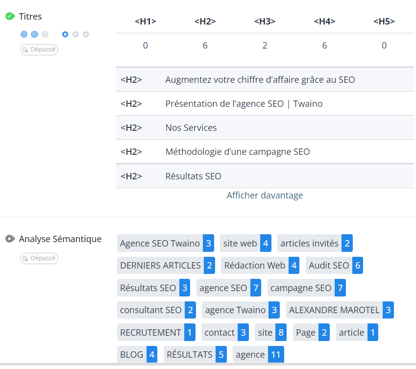416x369 pixels.
Task: Click the grey eye icon beside Analyse Sémantique
Action: [10, 239]
